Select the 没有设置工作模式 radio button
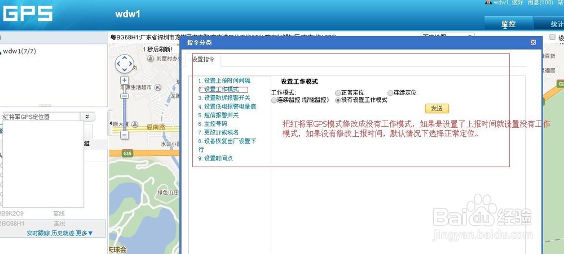 338,100
